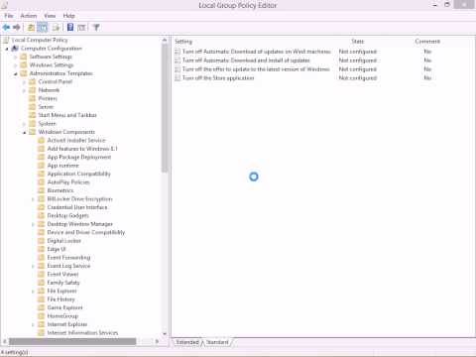Select 'App Package Deployment' in the tree

pyautogui.click(x=79, y=158)
